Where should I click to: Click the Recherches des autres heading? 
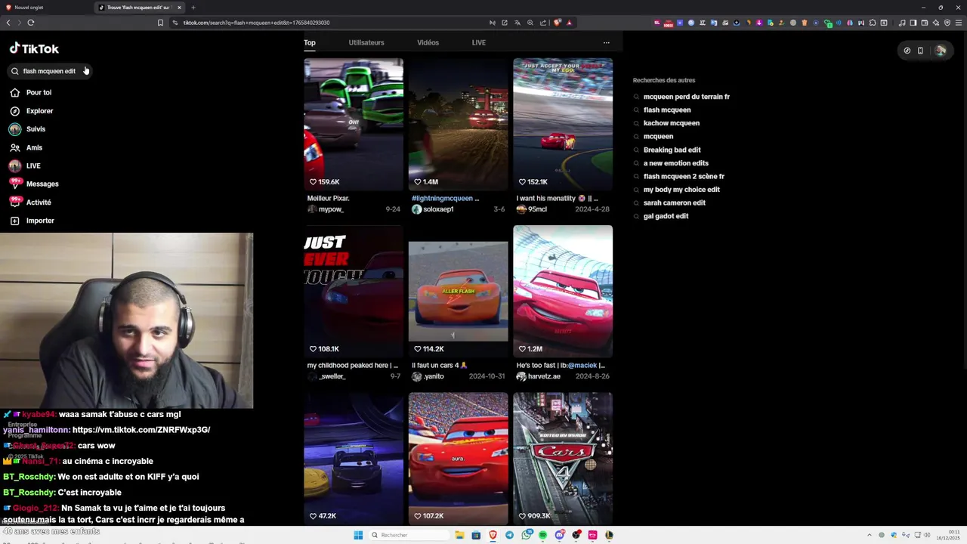[x=664, y=80]
